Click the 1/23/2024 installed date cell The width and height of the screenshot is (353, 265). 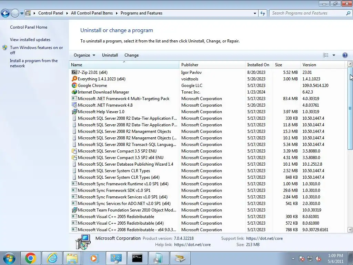coord(256,92)
